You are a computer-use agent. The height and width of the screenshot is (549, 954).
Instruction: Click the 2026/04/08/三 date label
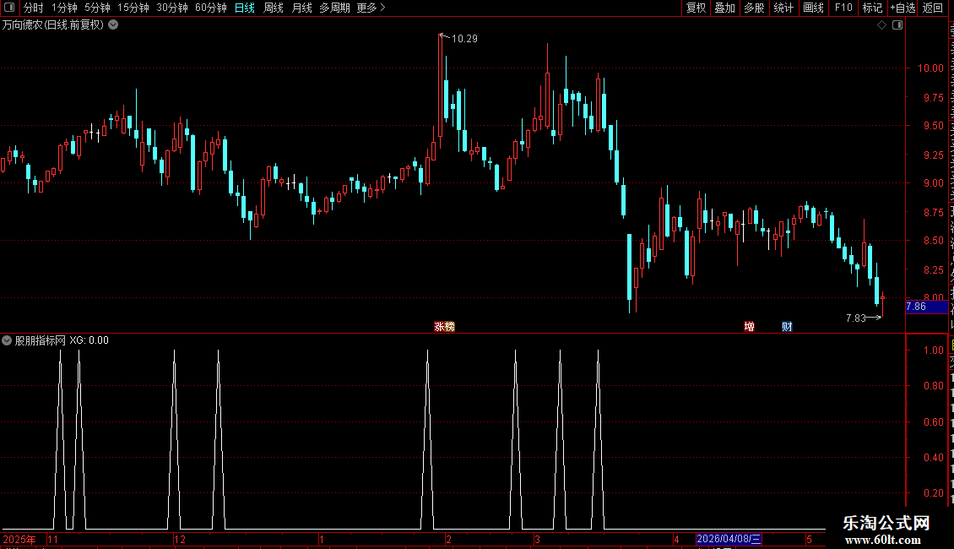[729, 539]
